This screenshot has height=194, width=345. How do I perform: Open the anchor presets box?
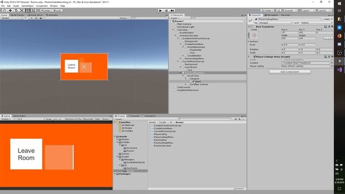pyautogui.click(x=254, y=35)
